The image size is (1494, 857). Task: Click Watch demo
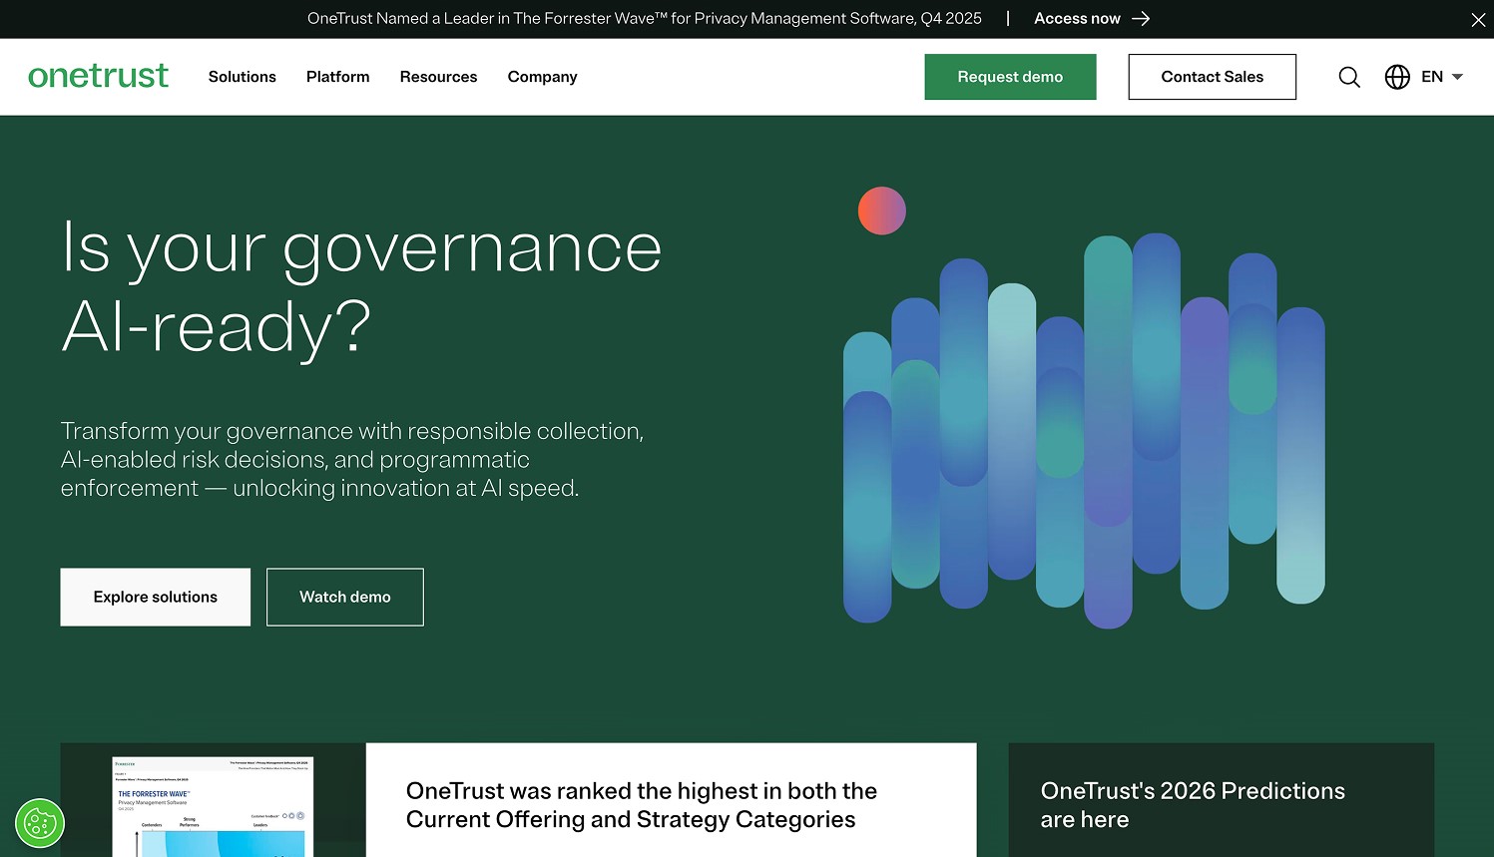pos(344,597)
